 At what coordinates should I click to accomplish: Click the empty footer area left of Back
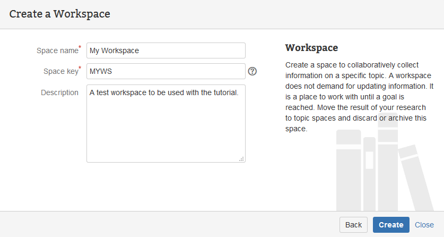click(170, 224)
